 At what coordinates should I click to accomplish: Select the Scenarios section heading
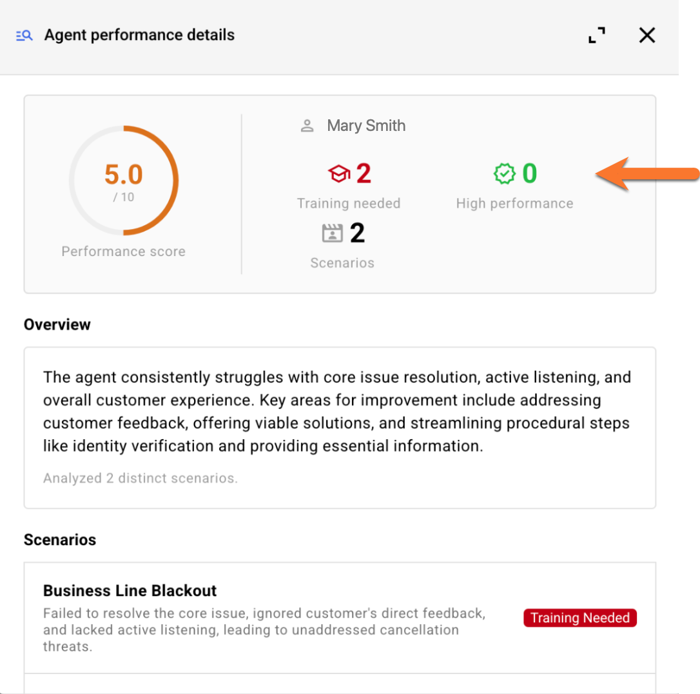tap(59, 539)
